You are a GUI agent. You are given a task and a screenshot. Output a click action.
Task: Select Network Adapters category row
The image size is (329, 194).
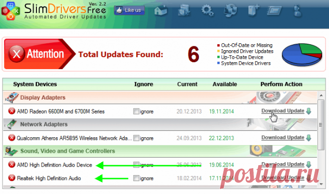click(160, 124)
